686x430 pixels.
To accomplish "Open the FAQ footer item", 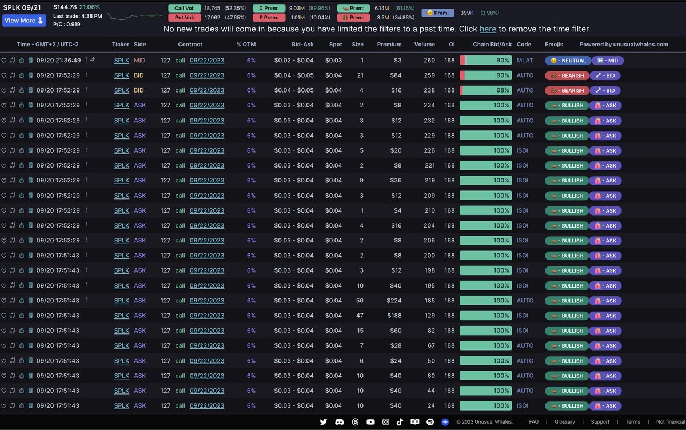I will click(x=533, y=422).
